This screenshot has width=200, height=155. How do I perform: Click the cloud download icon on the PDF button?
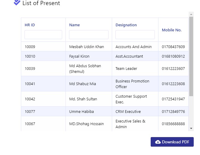tap(158, 142)
